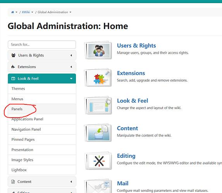The image size is (222, 193).
Task: Open the Global Administration breadcrumb dropdown
Action: [x=71, y=12]
